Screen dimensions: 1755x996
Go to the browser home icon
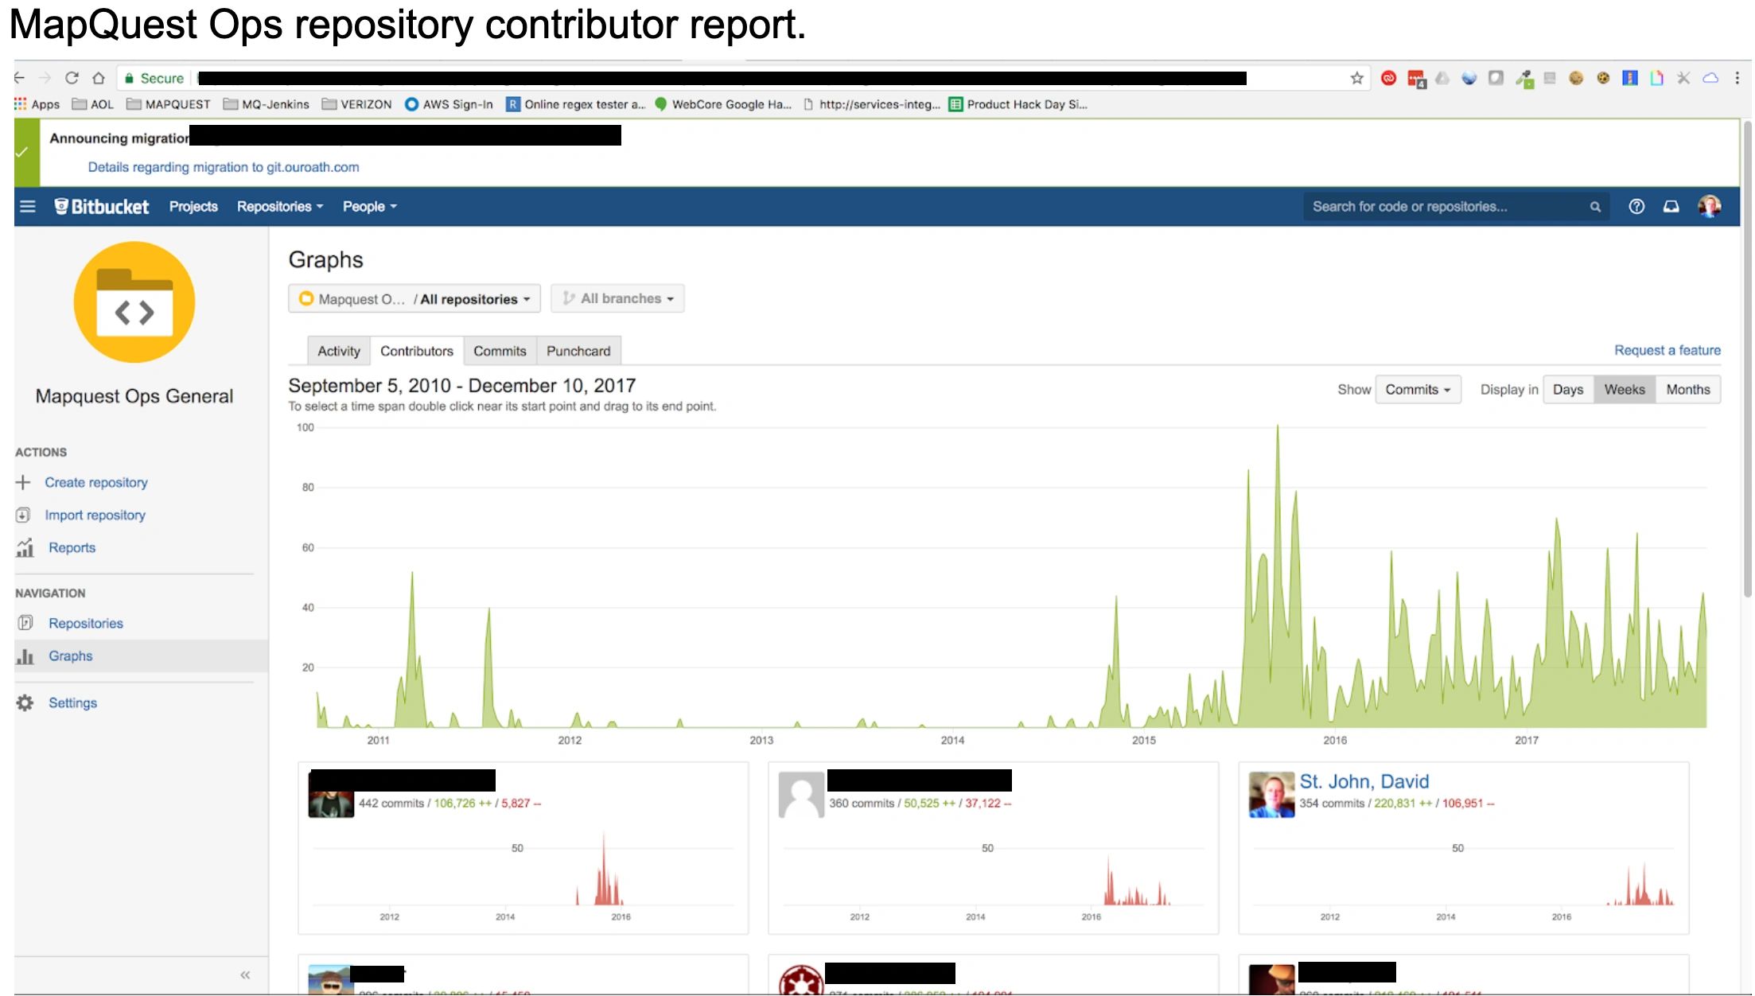pos(99,78)
